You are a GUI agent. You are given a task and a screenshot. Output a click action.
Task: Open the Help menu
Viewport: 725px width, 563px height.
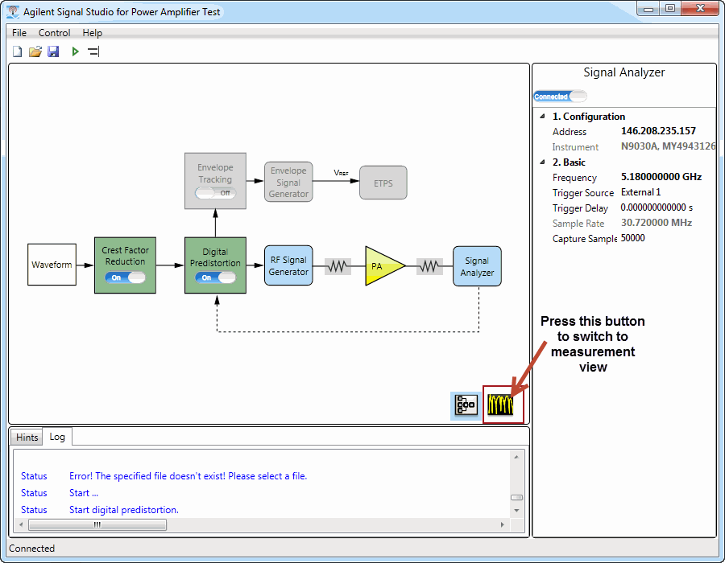[92, 33]
